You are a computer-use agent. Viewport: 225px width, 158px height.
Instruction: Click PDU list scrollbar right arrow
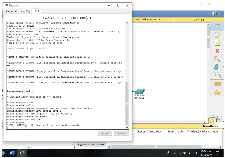click(x=221, y=147)
